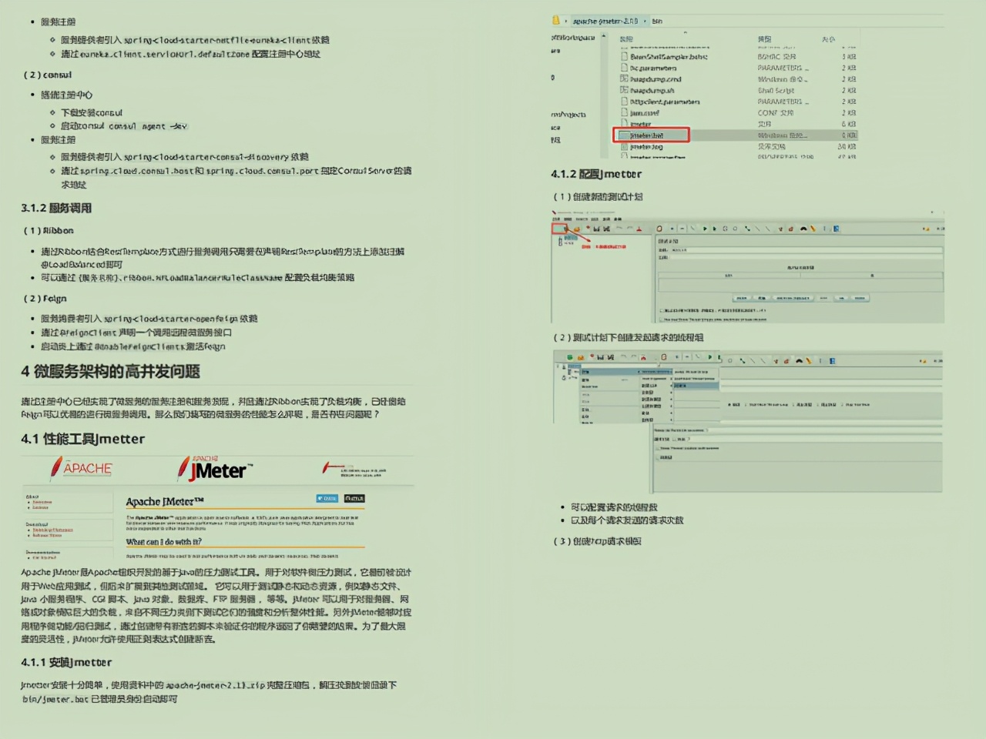The width and height of the screenshot is (986, 739).
Task: Click the green Start icon in second JMeter toolbar
Action: coord(709,357)
